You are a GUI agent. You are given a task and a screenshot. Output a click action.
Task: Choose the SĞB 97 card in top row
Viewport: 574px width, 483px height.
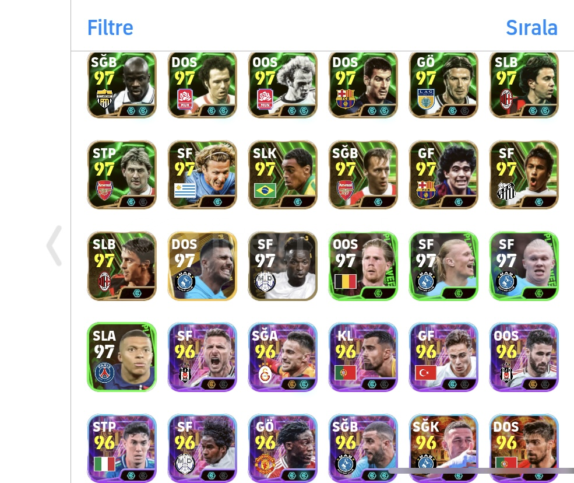[x=122, y=85]
